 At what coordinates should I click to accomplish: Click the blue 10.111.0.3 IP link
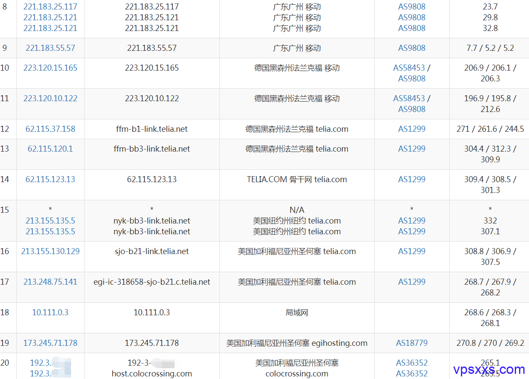coord(50,312)
